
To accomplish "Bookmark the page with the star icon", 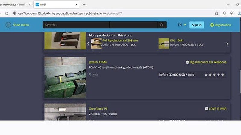I will (216, 13).
